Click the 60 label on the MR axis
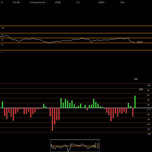This screenshot has width=152, height=152. click(x=148, y=95)
